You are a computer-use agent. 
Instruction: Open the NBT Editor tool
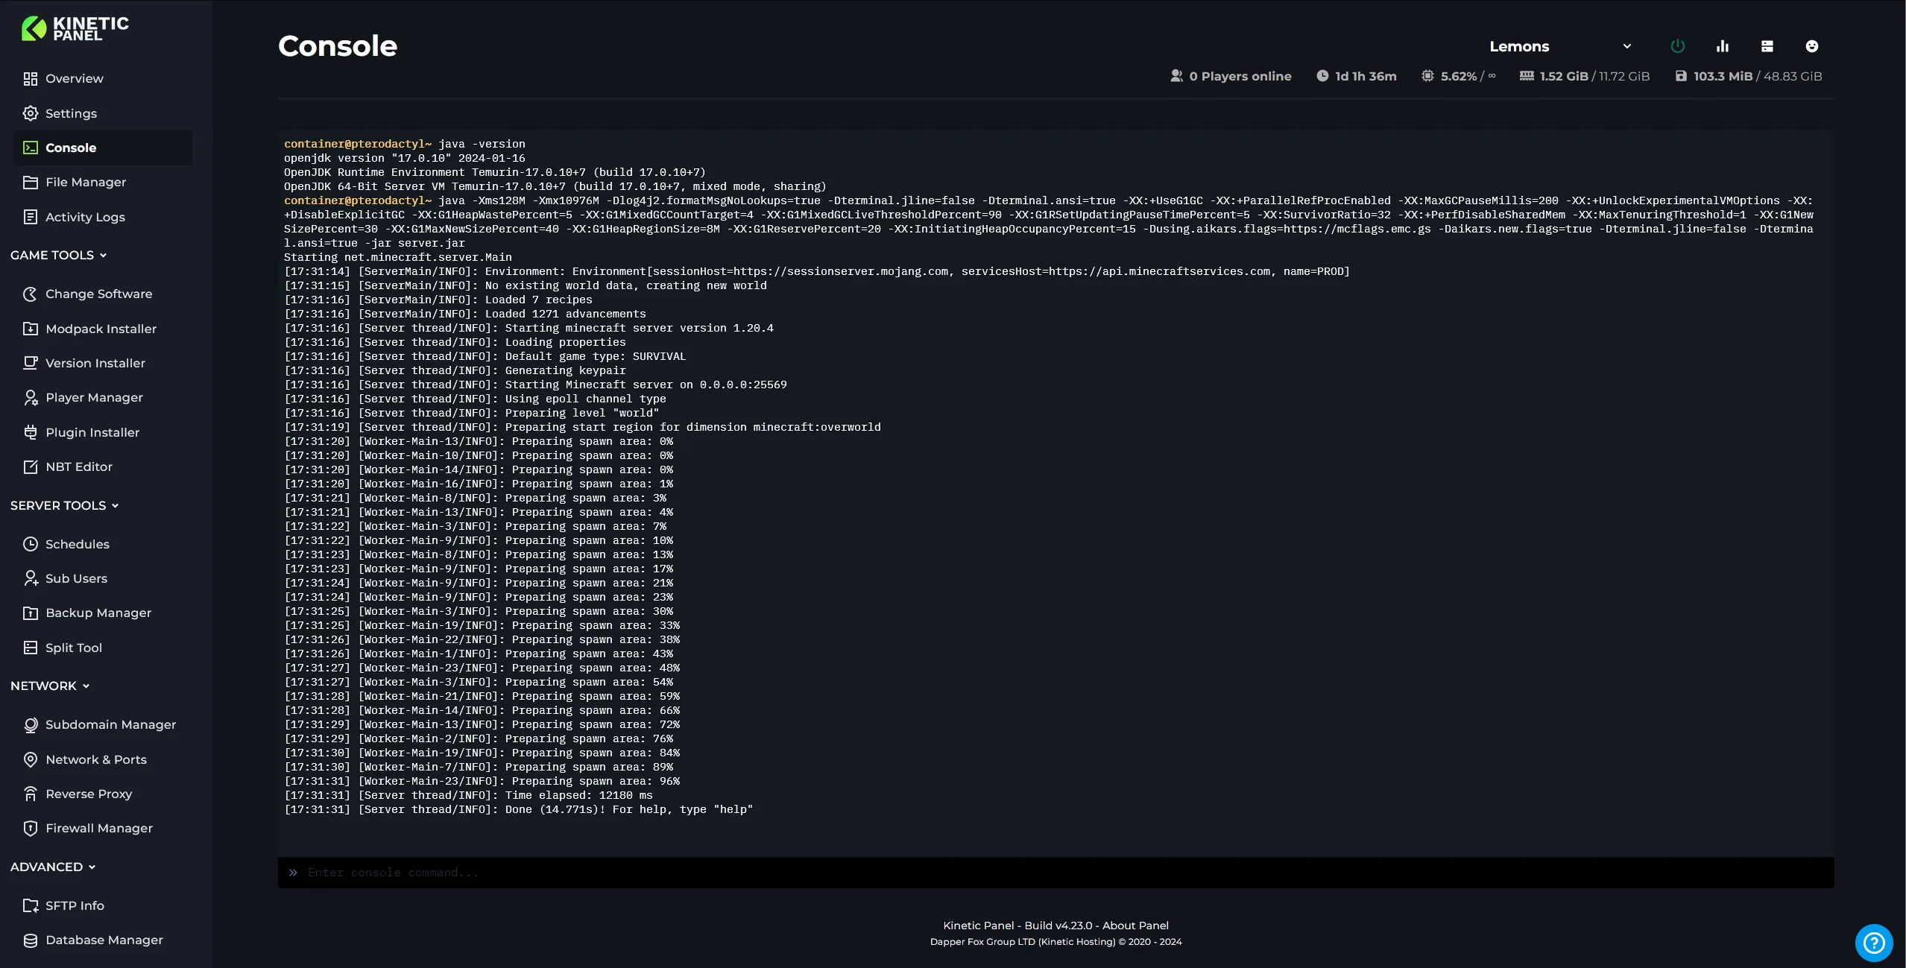pos(78,466)
